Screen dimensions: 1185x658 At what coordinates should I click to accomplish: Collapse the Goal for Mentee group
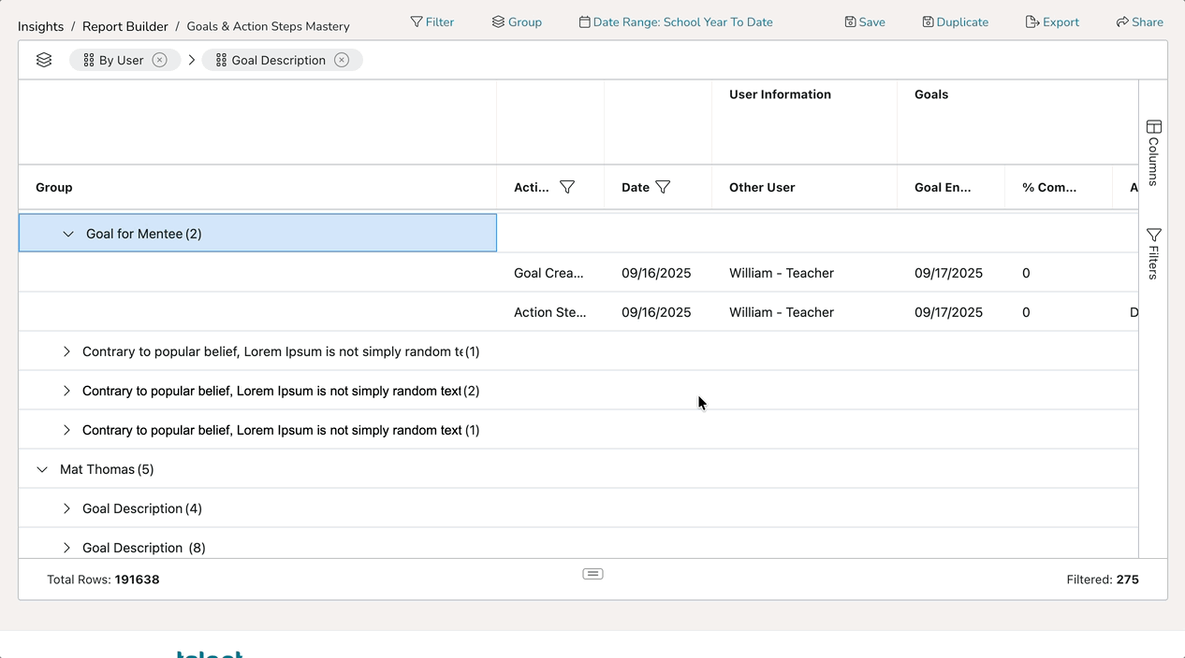coord(68,234)
